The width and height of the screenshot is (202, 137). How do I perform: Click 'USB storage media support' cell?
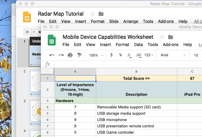pyautogui.click(x=136, y=113)
